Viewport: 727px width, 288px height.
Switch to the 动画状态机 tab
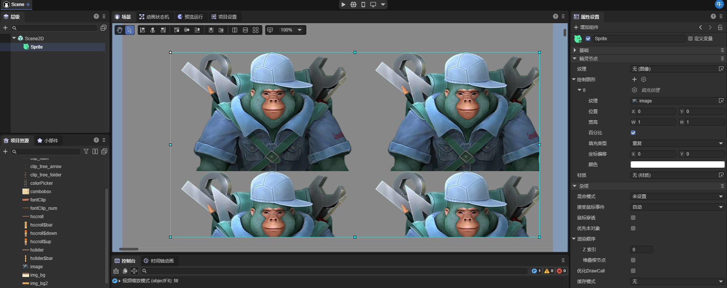click(154, 17)
